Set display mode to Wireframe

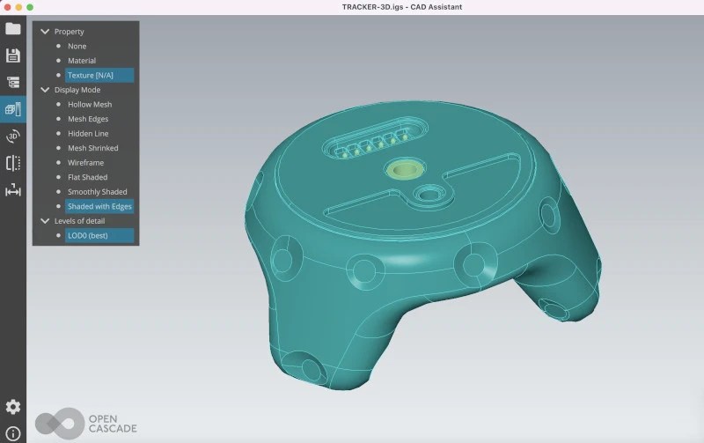coord(85,163)
